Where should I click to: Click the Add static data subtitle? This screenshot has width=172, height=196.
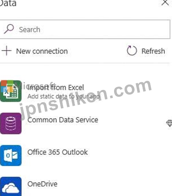click(x=63, y=96)
